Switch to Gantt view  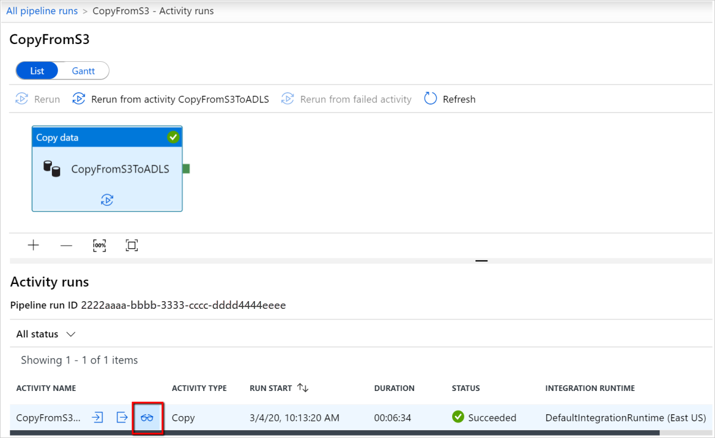pyautogui.click(x=83, y=70)
